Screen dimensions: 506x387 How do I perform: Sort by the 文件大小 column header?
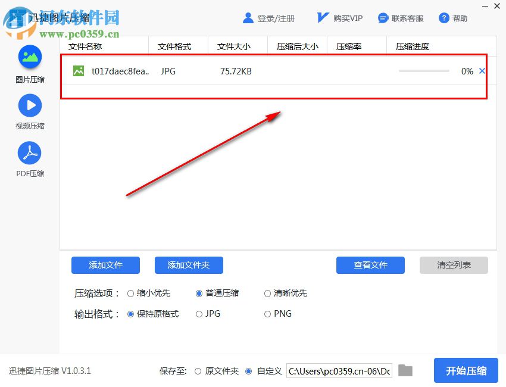(x=233, y=46)
